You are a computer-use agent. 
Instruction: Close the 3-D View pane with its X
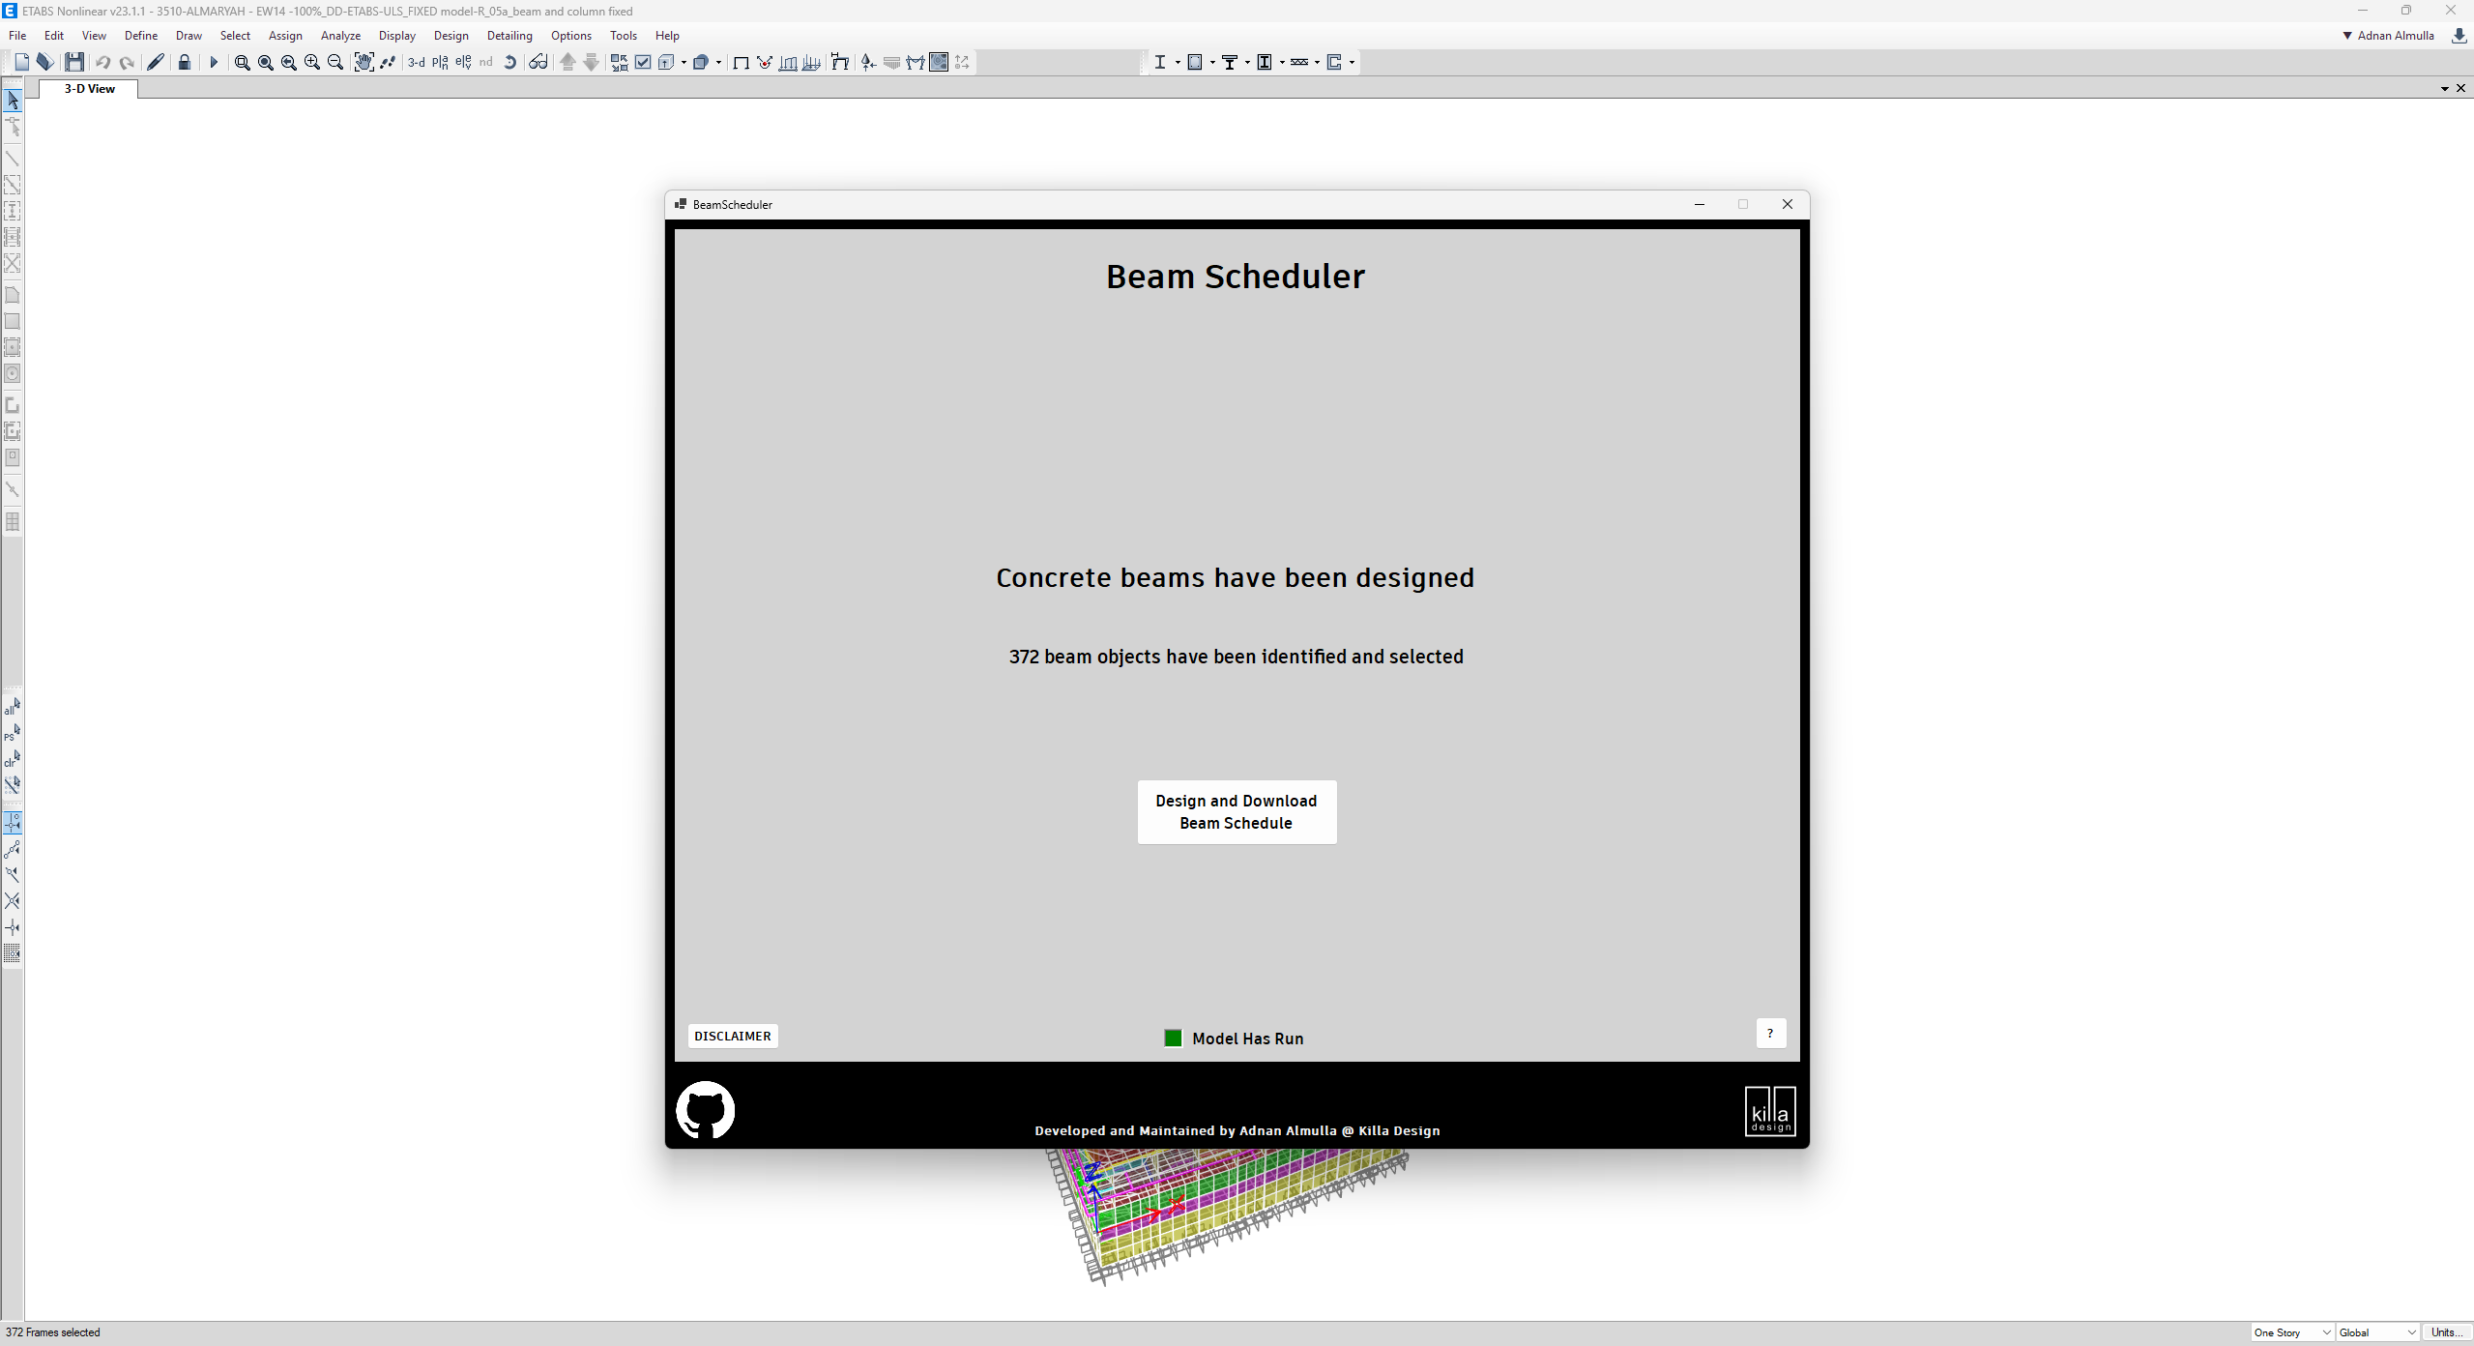tap(2461, 89)
